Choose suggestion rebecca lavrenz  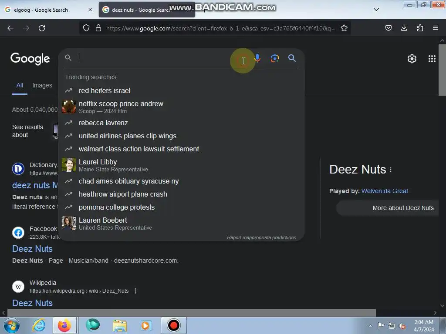point(182,123)
